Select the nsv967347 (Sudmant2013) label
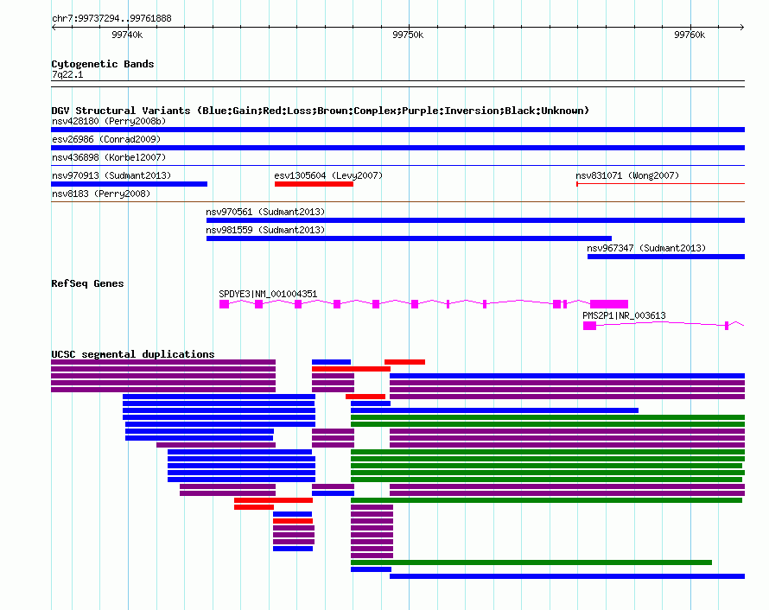This screenshot has height=610, width=769. 646,248
